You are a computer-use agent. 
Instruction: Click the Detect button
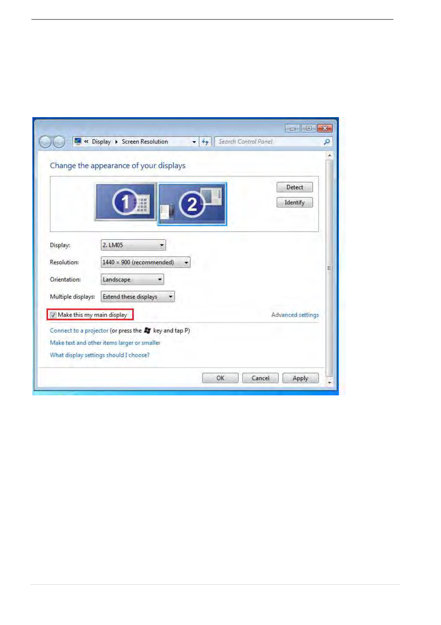tap(295, 187)
